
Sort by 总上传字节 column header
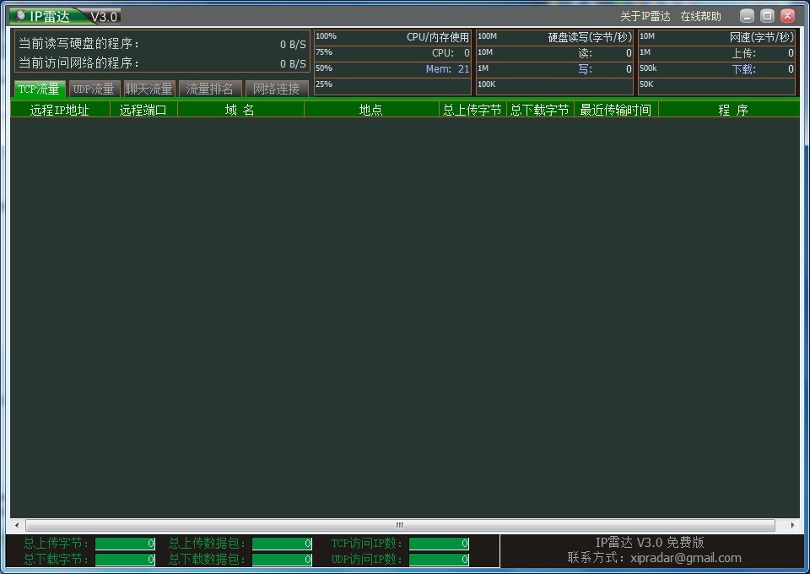472,110
